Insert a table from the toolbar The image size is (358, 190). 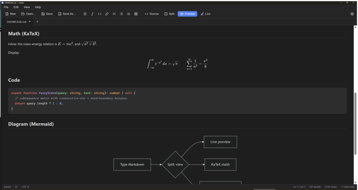point(136,14)
